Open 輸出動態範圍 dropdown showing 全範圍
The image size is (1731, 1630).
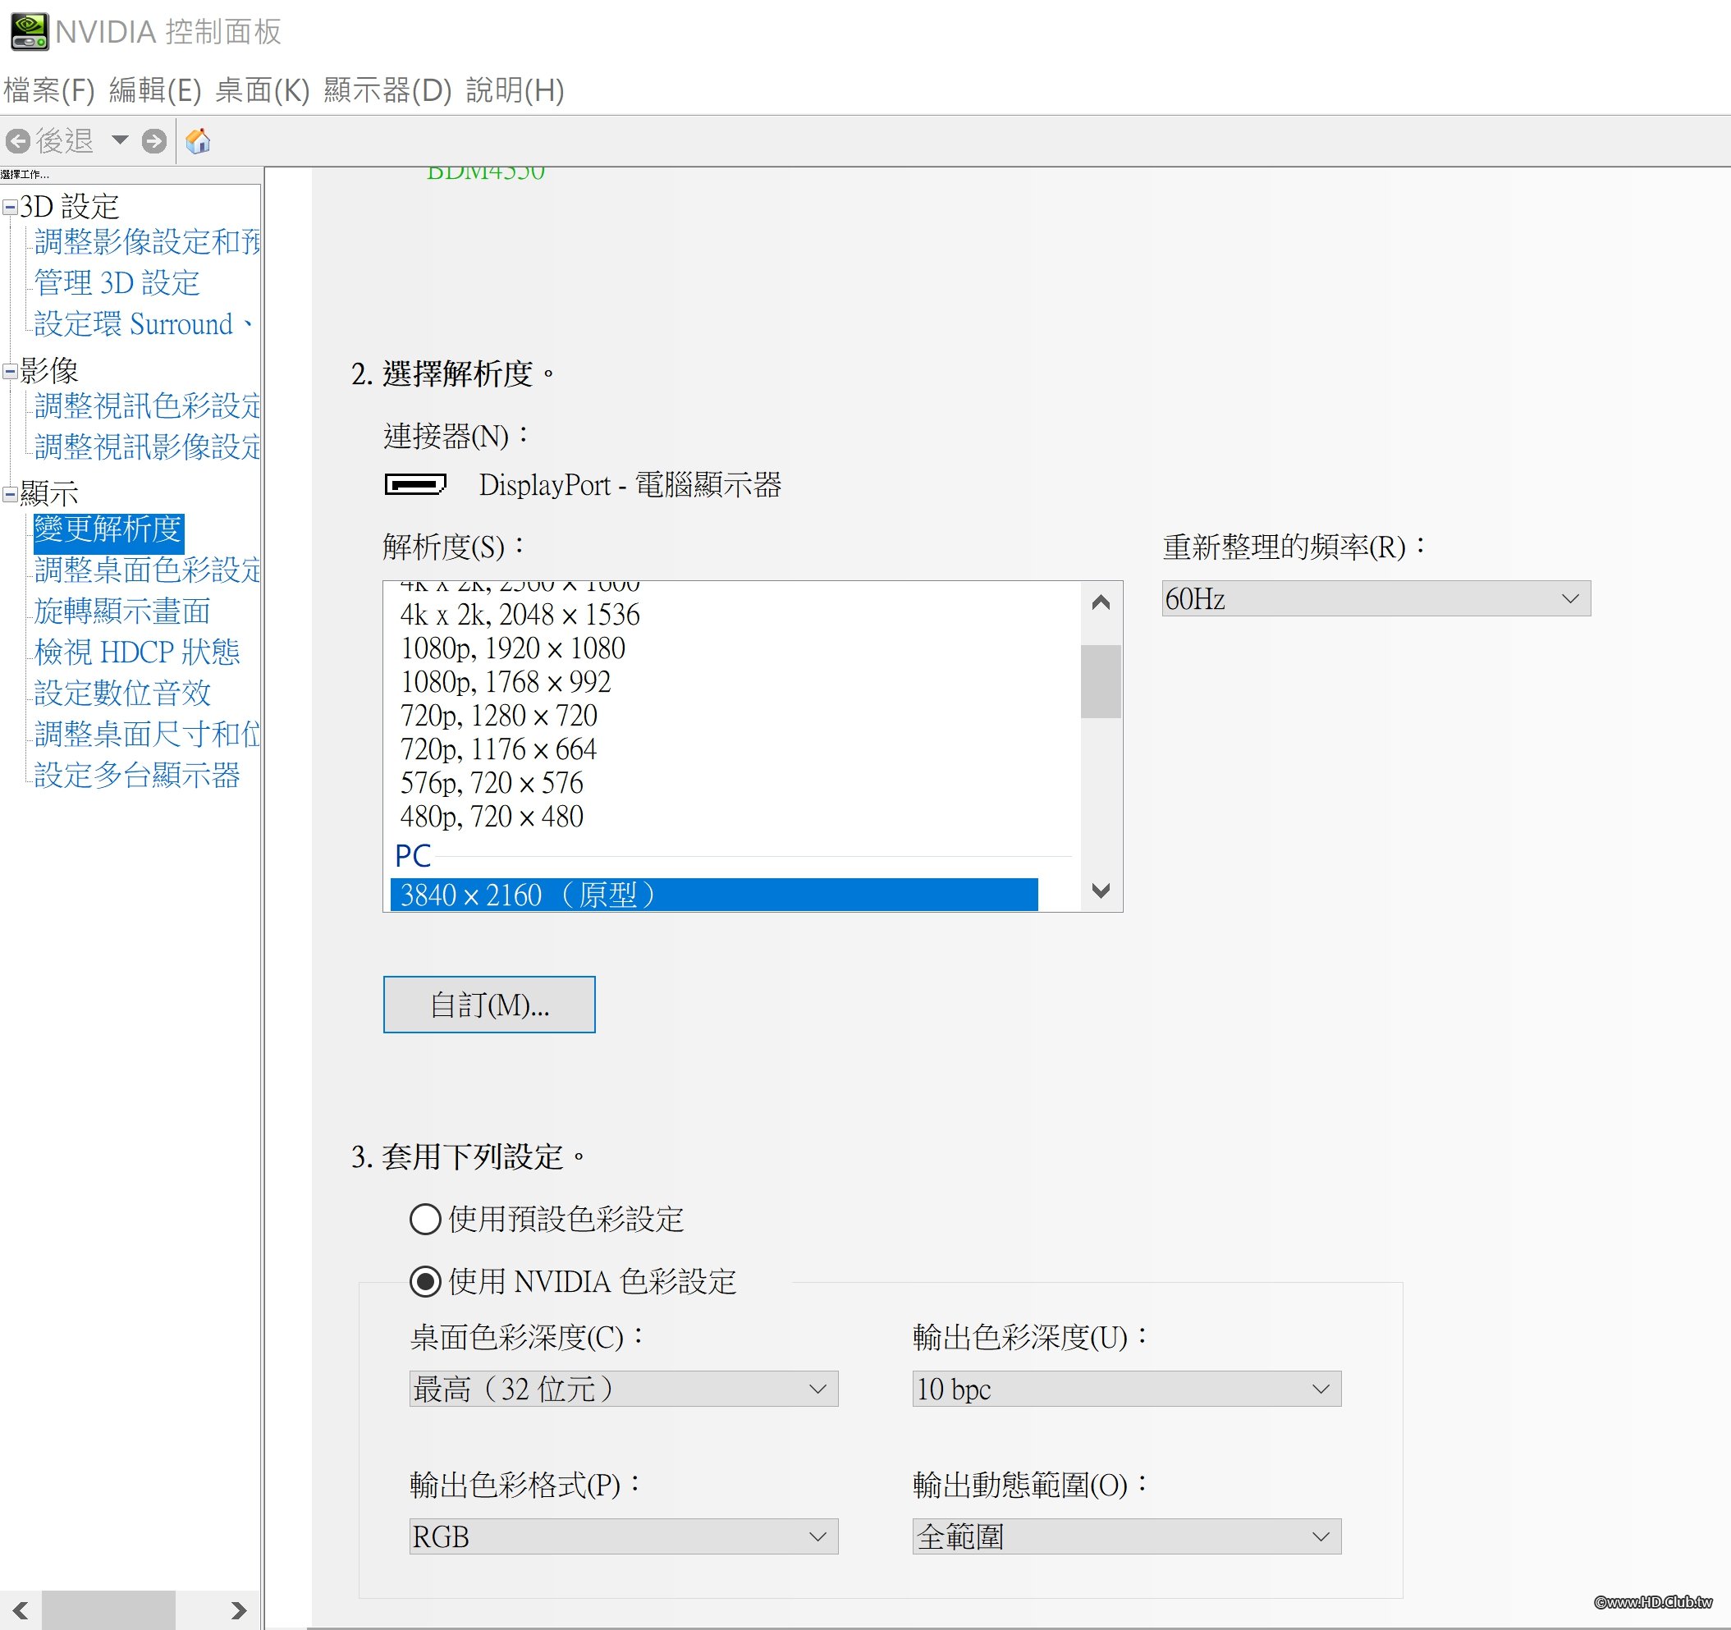pyautogui.click(x=1127, y=1536)
